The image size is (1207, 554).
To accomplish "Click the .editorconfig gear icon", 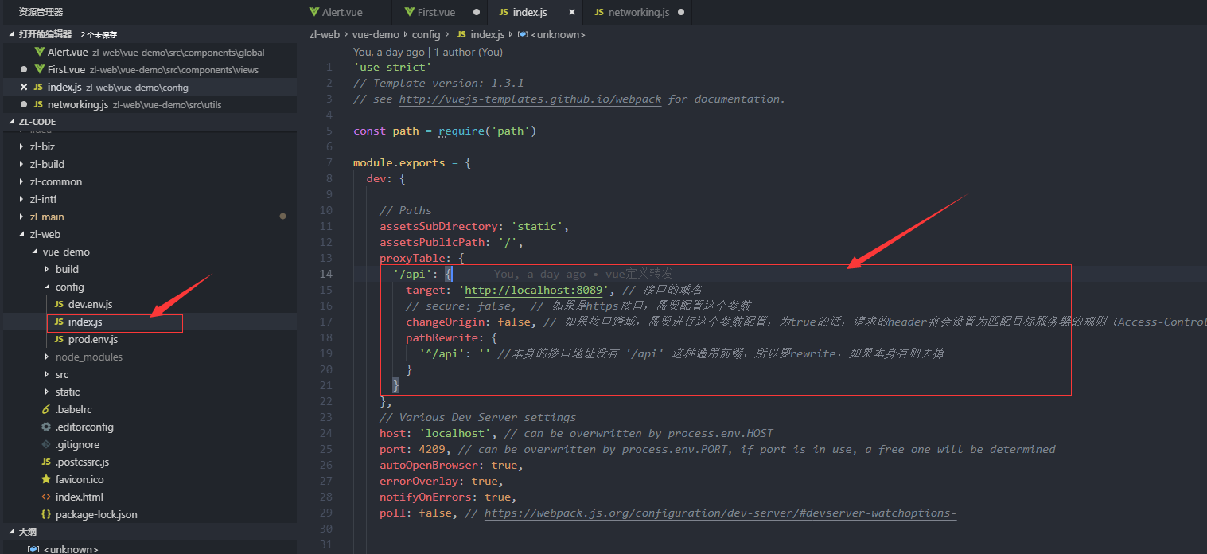I will click(46, 427).
